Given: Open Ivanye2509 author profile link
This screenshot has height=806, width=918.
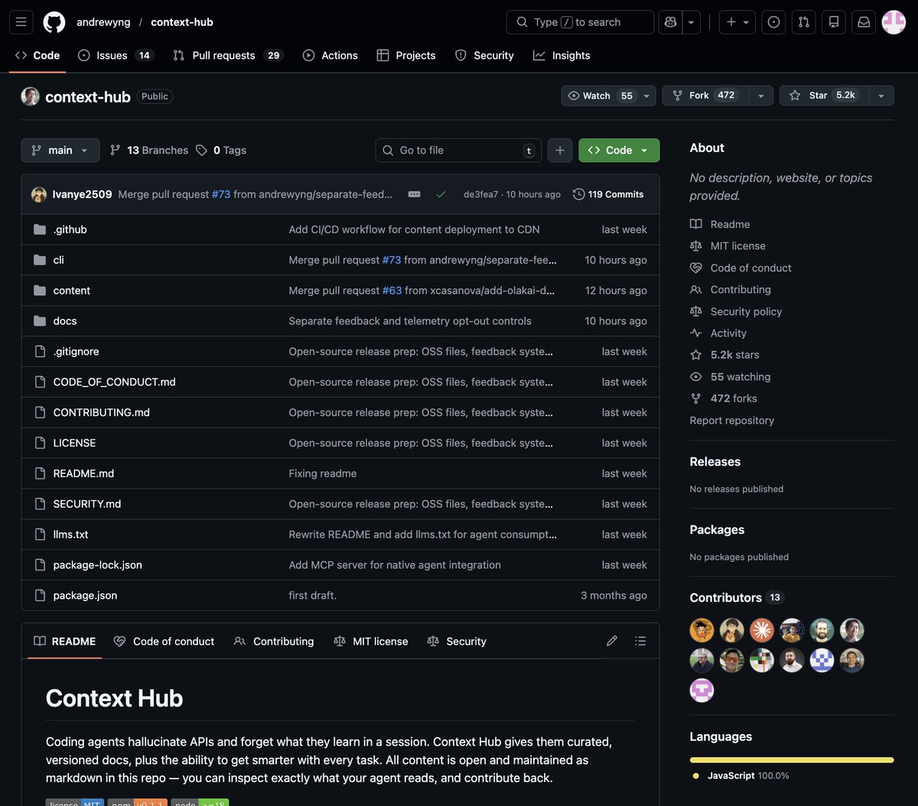Looking at the screenshot, I should coord(82,194).
